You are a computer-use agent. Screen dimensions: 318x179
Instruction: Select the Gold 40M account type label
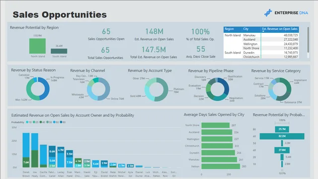[x=136, y=96]
